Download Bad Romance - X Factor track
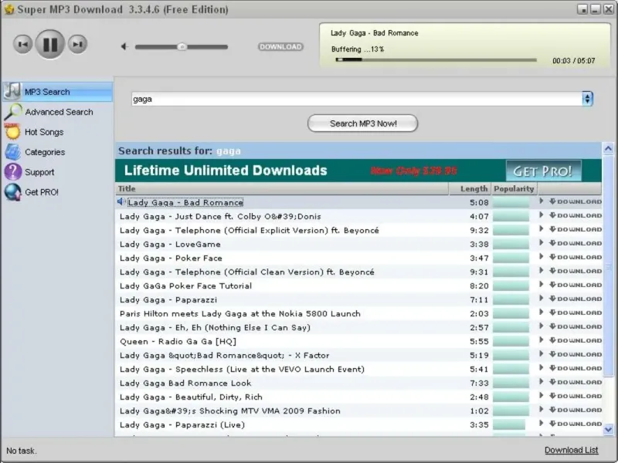 (576, 354)
